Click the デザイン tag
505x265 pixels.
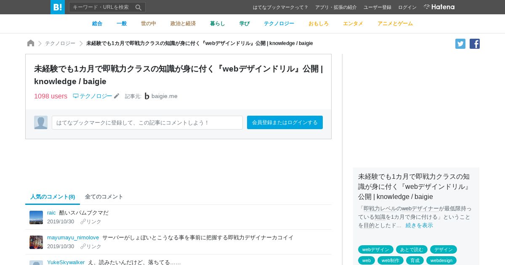444,249
